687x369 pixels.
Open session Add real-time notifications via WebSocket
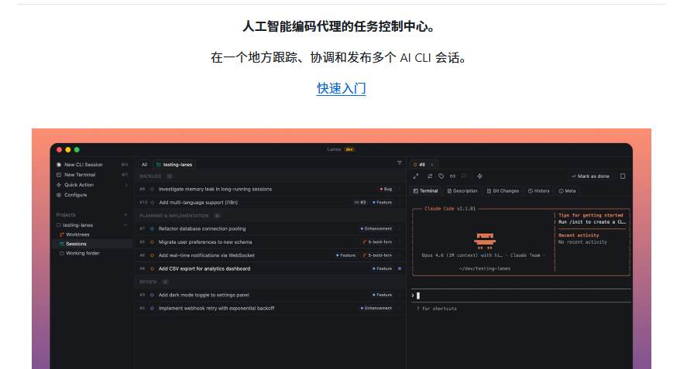point(206,255)
